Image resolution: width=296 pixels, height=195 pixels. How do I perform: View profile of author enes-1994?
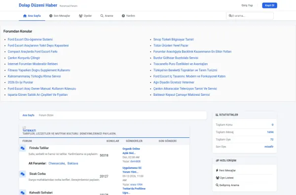[x=136, y=185]
